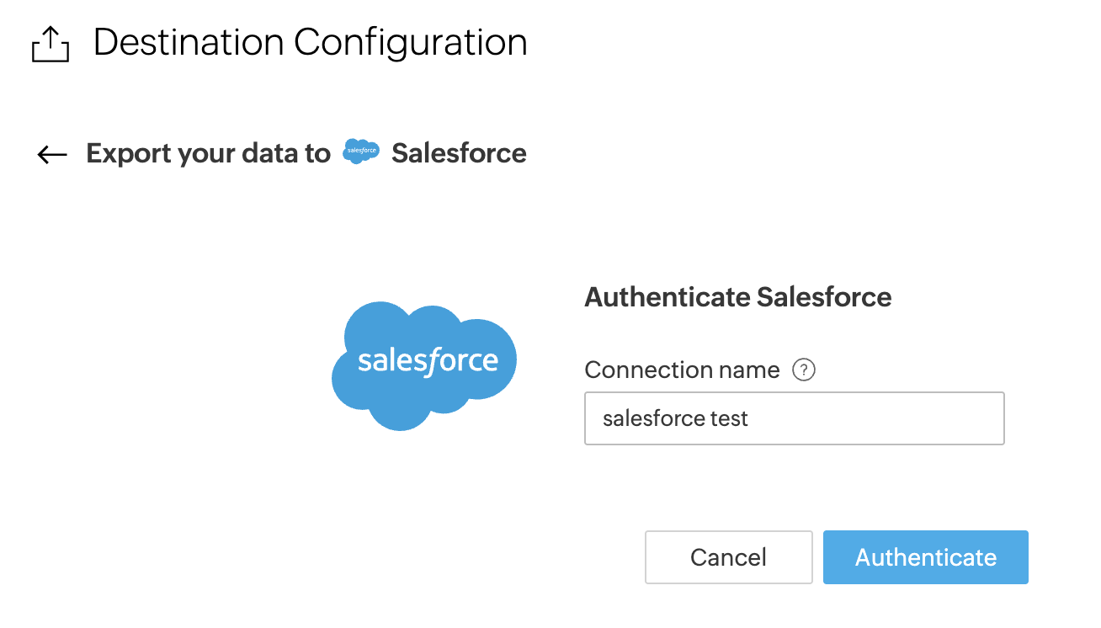Click "Salesforce" in the Authenticate Salesforce heading
This screenshot has width=1101, height=628.
click(824, 297)
